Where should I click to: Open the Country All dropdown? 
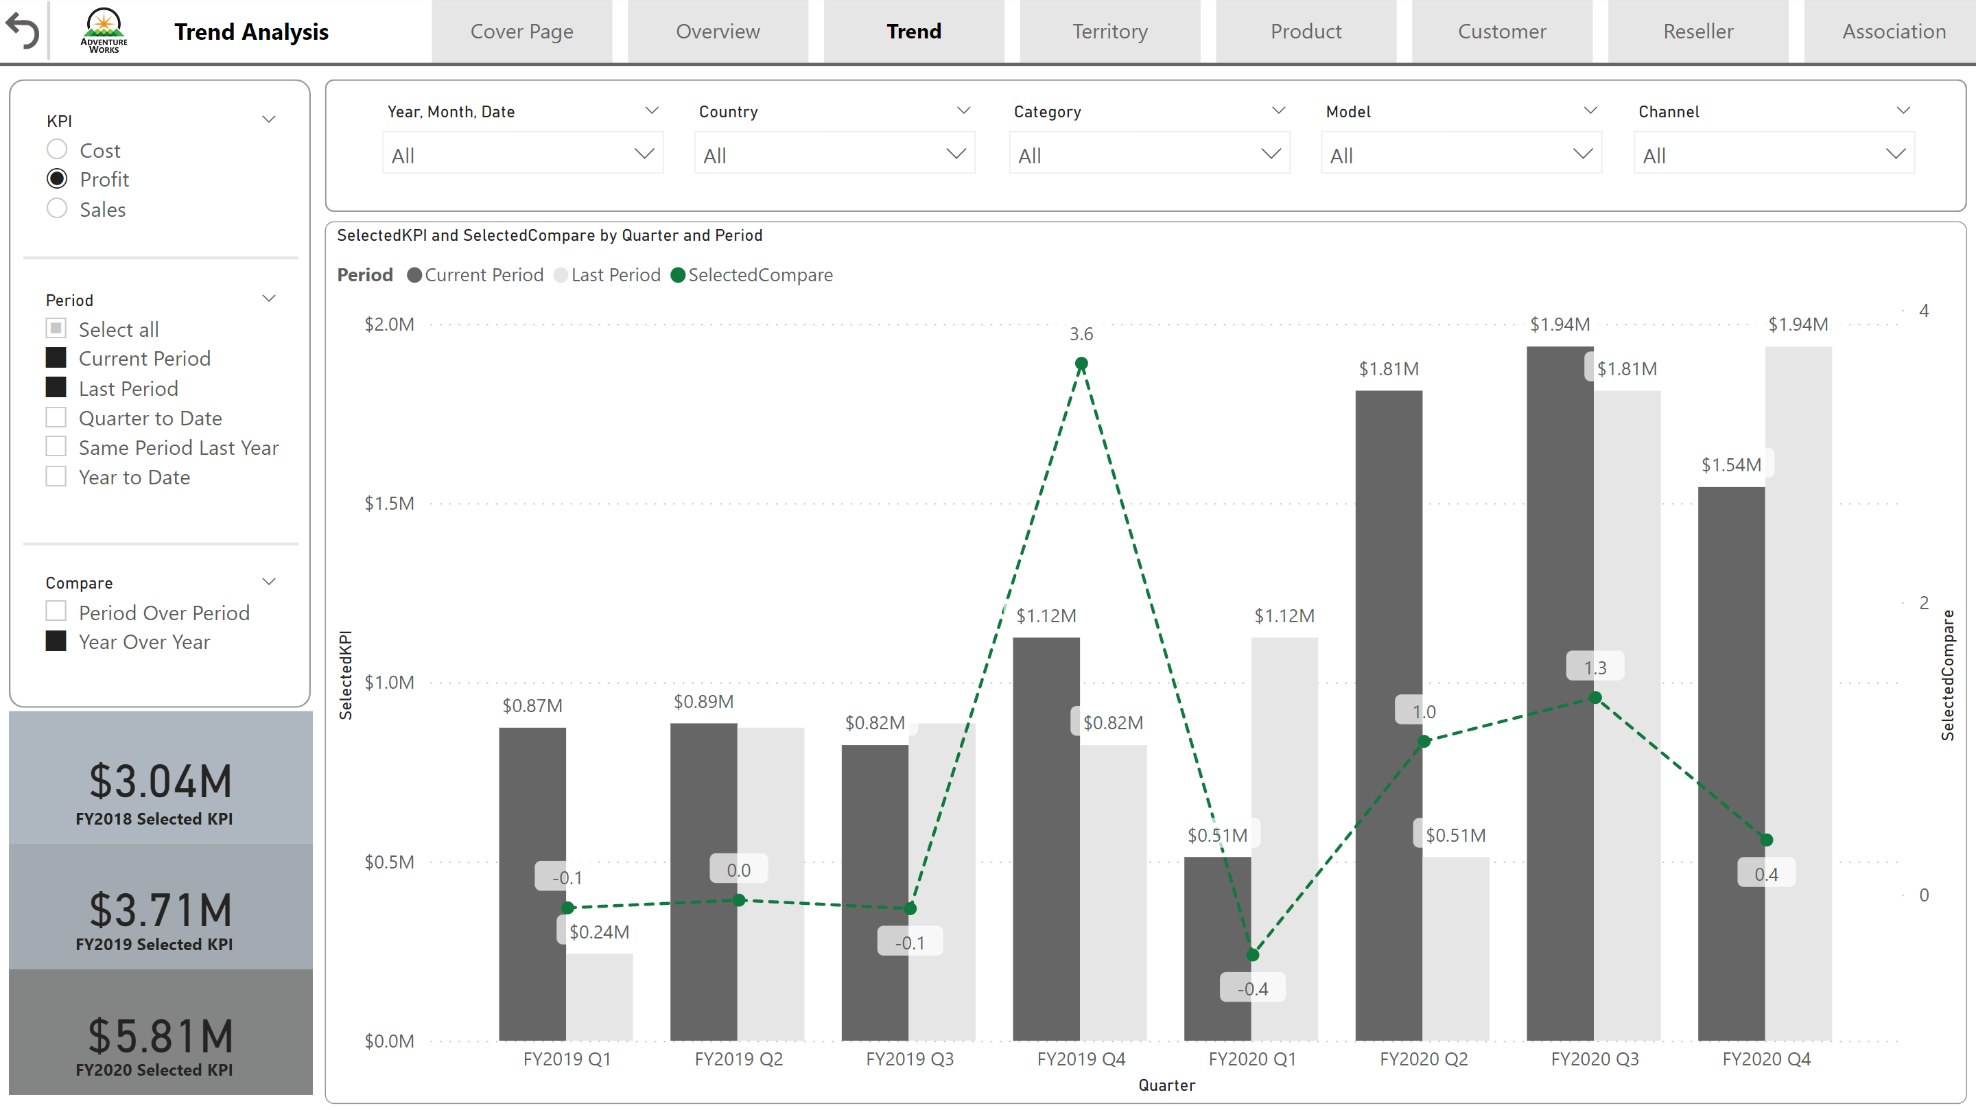tap(834, 155)
